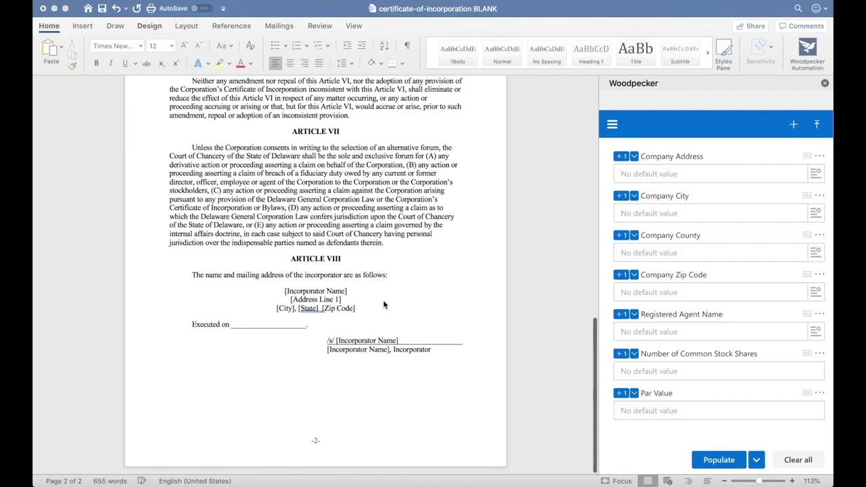Screen dimensions: 866x487
Task: Toggle the AutoSave switch
Action: tap(200, 9)
